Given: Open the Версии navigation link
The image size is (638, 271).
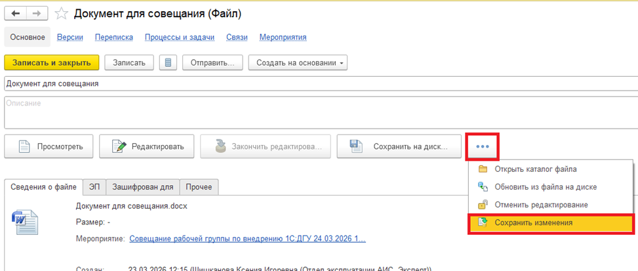Looking at the screenshot, I should coord(69,37).
